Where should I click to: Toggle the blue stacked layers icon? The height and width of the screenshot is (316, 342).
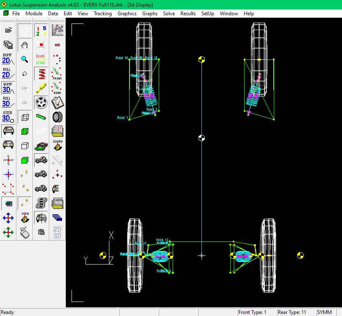8,204
